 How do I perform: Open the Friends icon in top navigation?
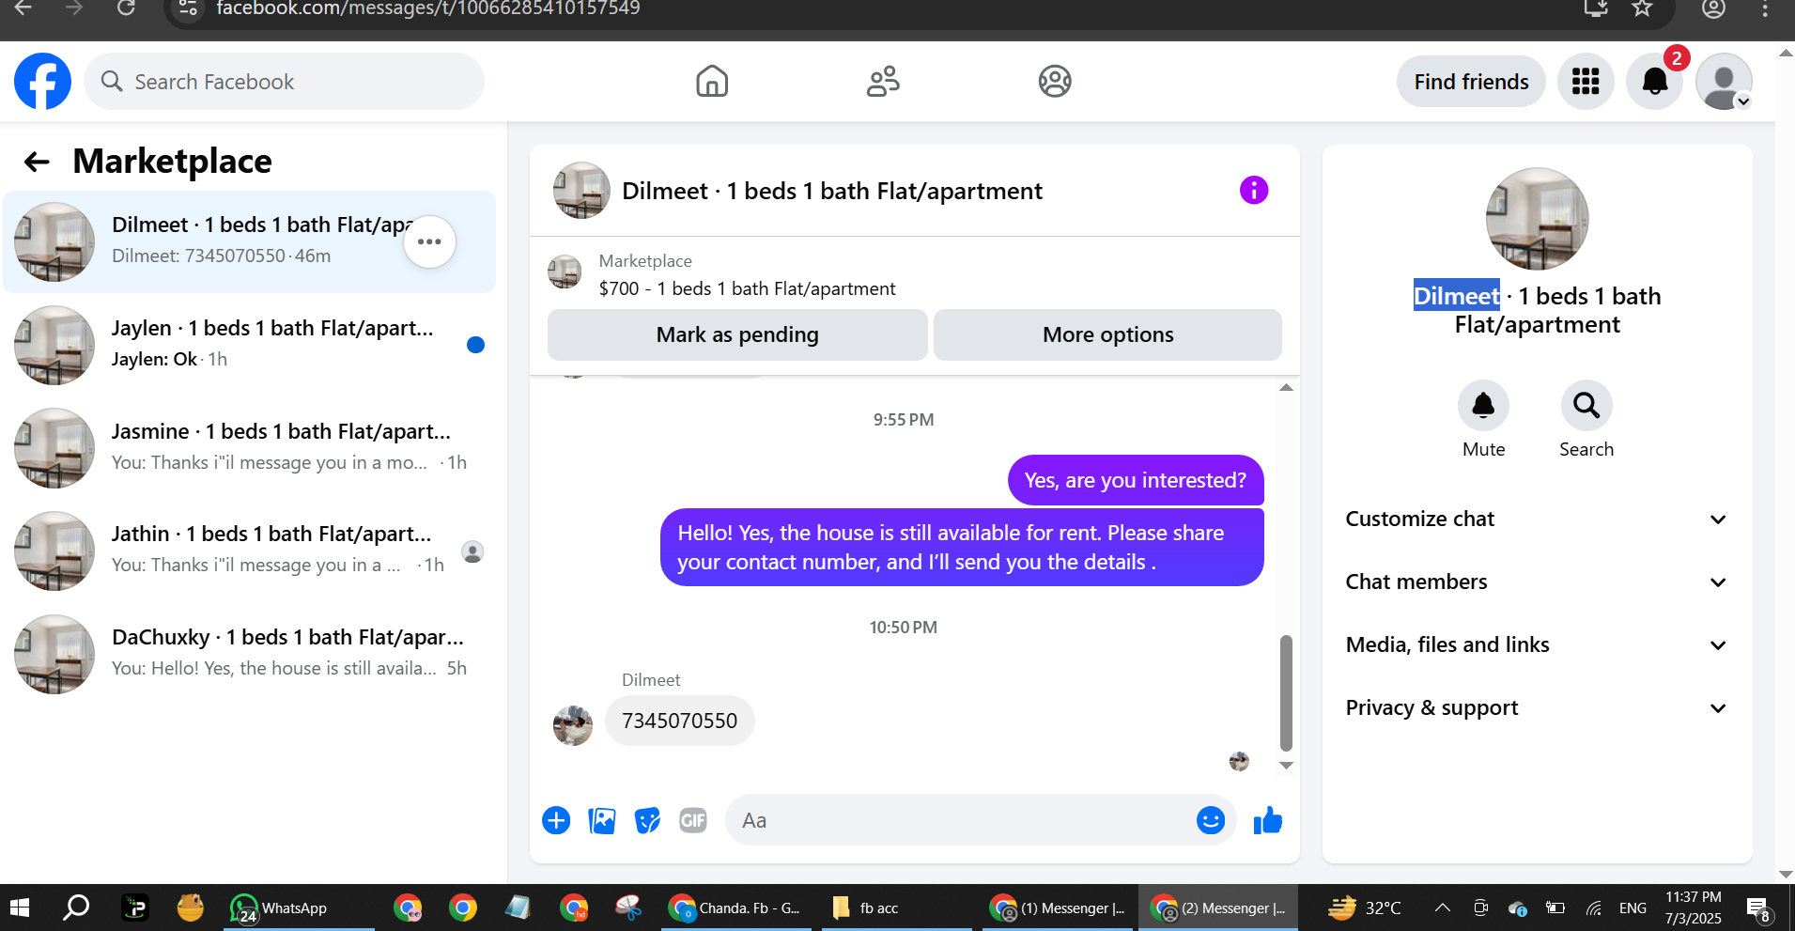(x=883, y=82)
